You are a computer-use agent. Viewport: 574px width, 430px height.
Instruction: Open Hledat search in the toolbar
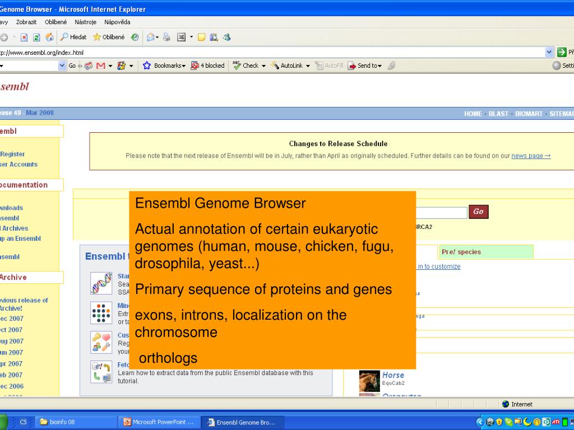(x=73, y=37)
